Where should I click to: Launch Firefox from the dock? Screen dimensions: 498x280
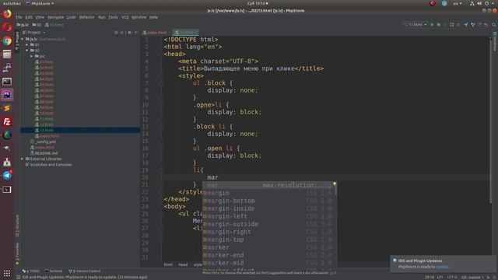coord(7,14)
